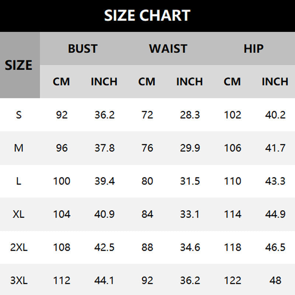Select the WAIST column header
Screen dimensions: 295x295
pyautogui.click(x=168, y=49)
